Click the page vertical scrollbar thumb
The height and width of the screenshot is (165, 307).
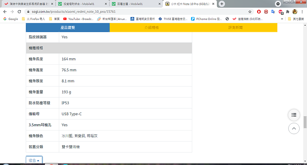[305, 122]
